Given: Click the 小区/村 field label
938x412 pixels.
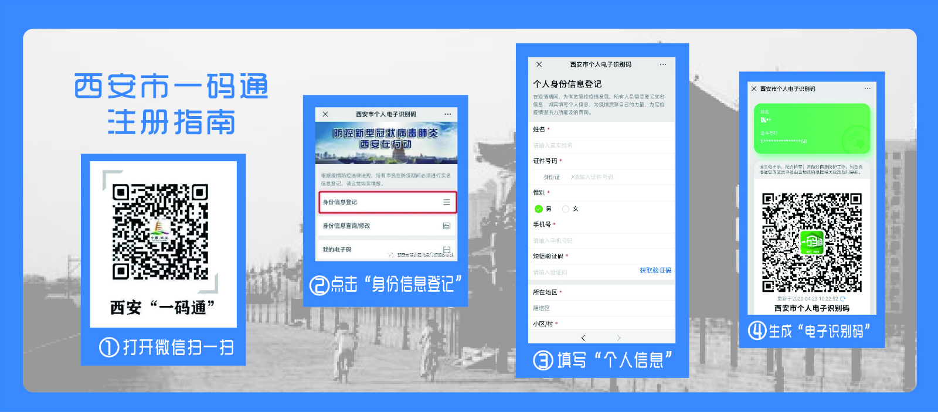Looking at the screenshot, I should 543,324.
